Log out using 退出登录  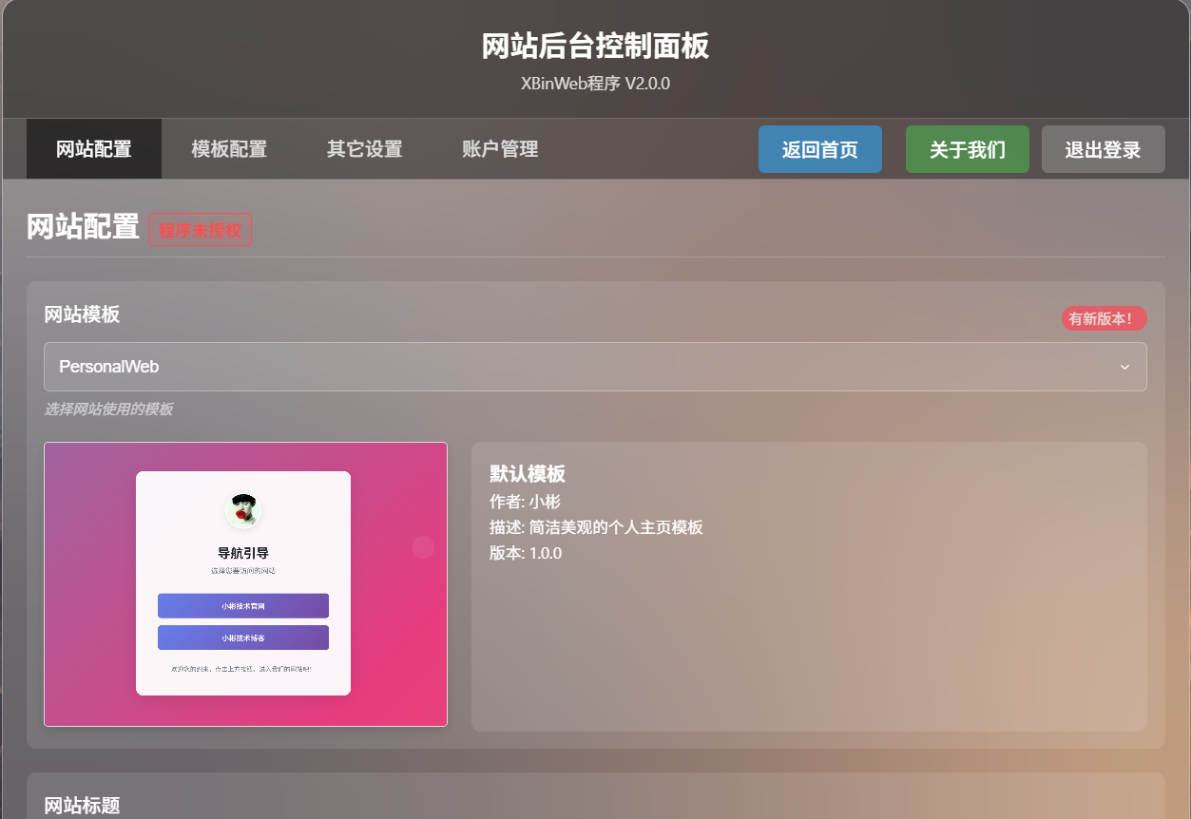point(1103,150)
